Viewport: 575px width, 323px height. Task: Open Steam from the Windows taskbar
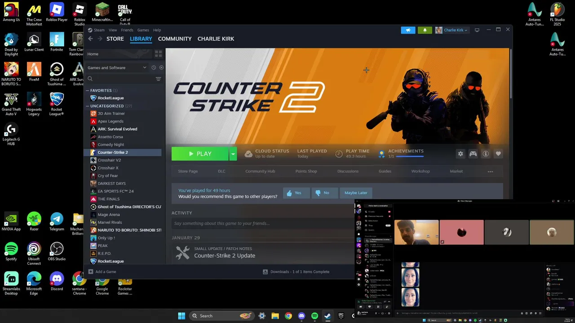327,316
